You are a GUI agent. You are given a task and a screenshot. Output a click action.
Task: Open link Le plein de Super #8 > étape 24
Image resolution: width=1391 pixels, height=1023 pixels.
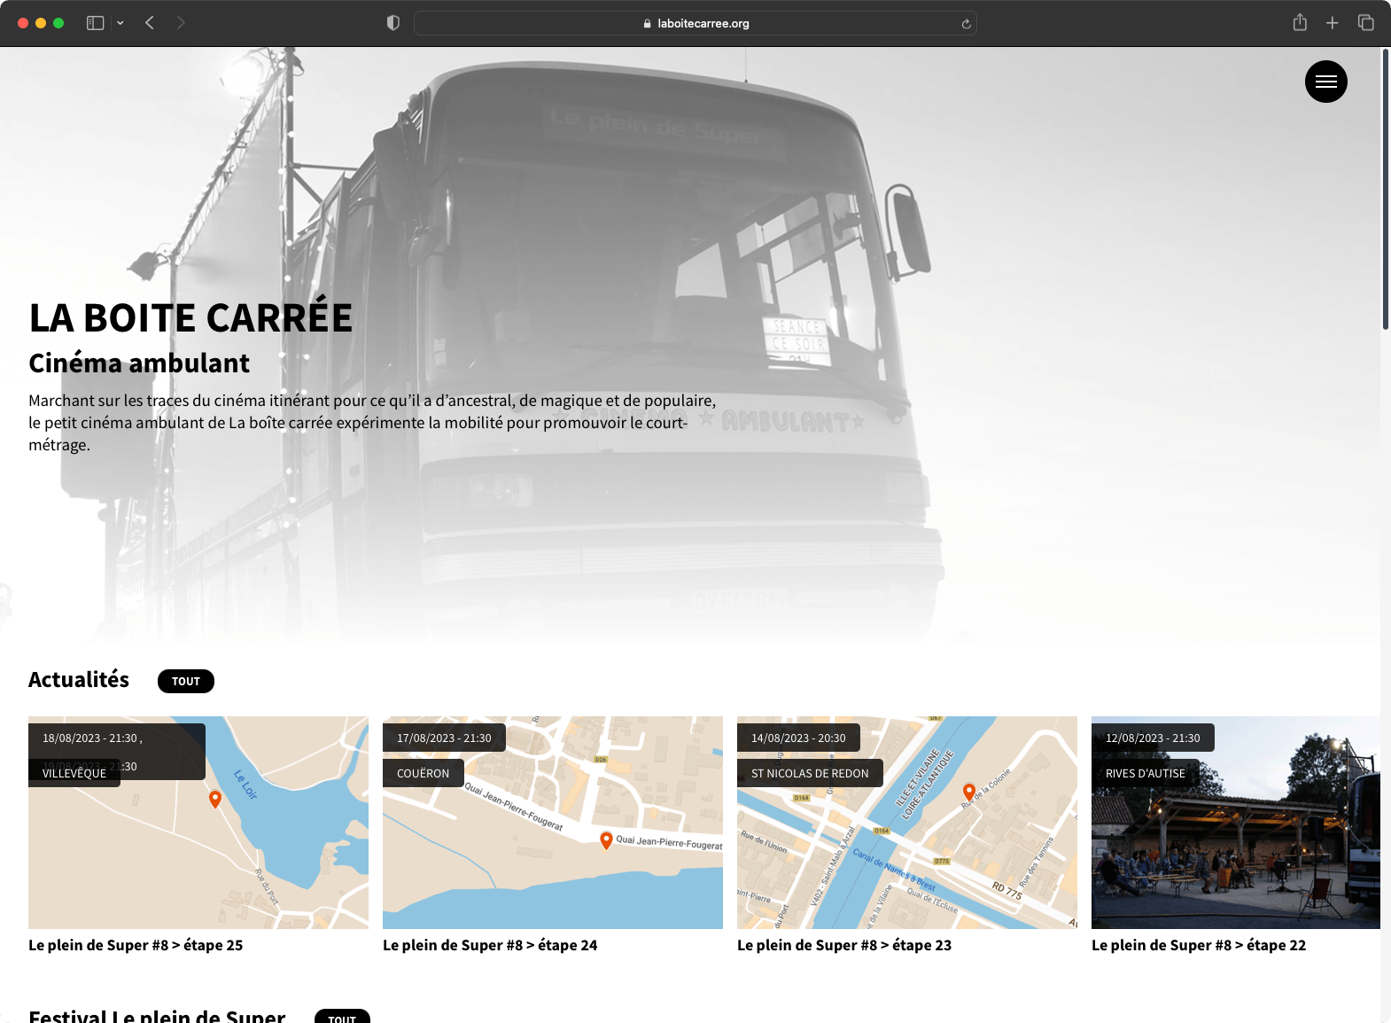490,945
